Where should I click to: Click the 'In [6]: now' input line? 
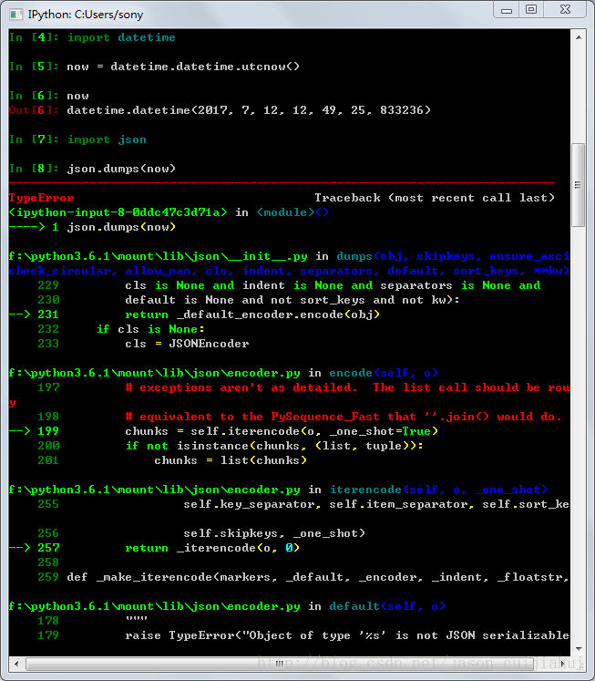[48, 96]
